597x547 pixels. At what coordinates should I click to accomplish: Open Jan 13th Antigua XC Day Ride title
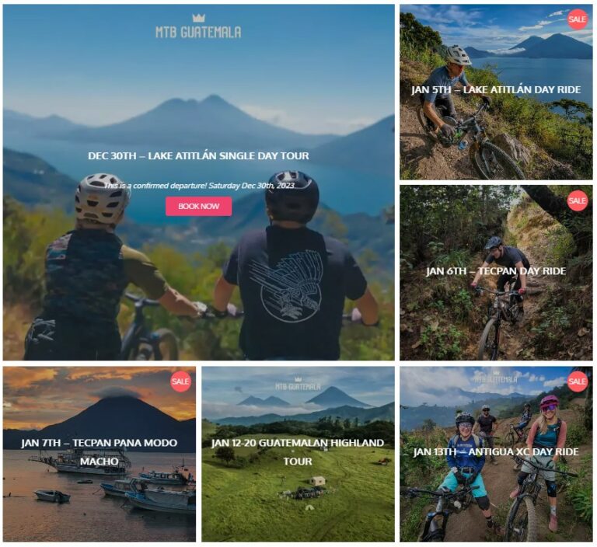496,452
